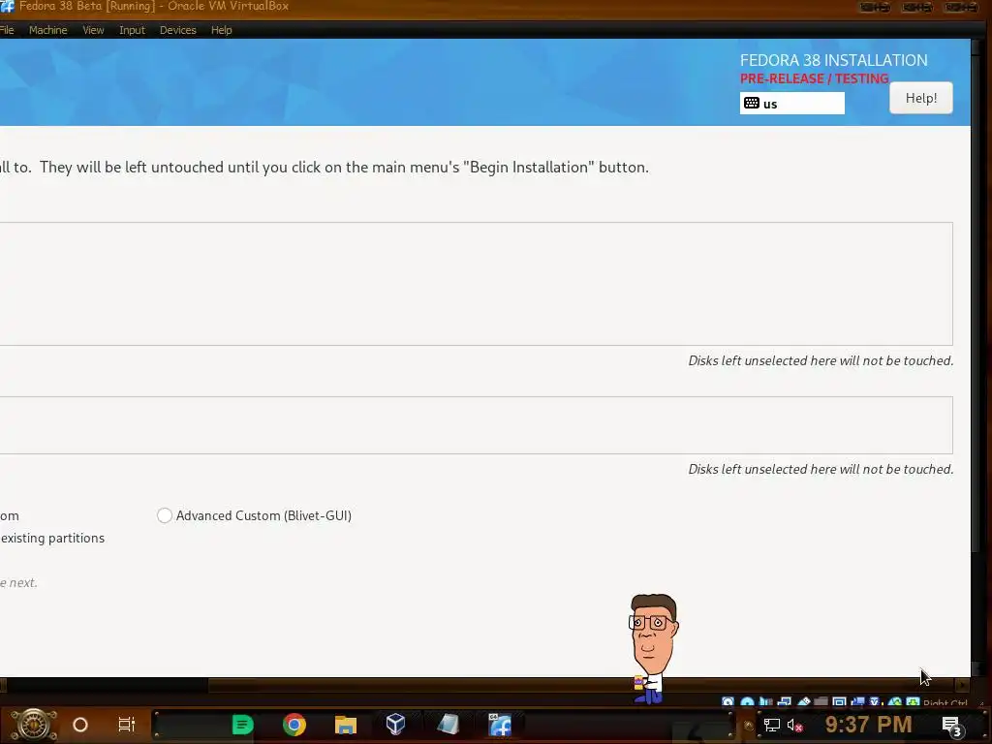Click the 9:37 PM clock
This screenshot has height=744, width=992.
click(869, 725)
